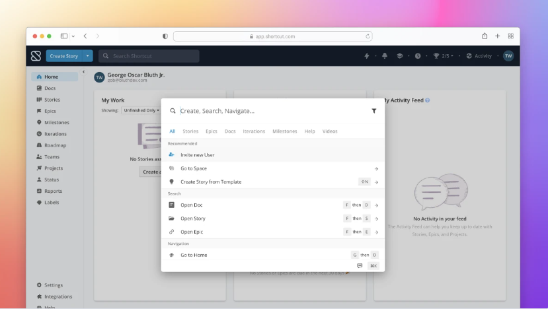This screenshot has height=309, width=548.
Task: Collapse the sidebar with chevron arrow
Action: [83, 72]
